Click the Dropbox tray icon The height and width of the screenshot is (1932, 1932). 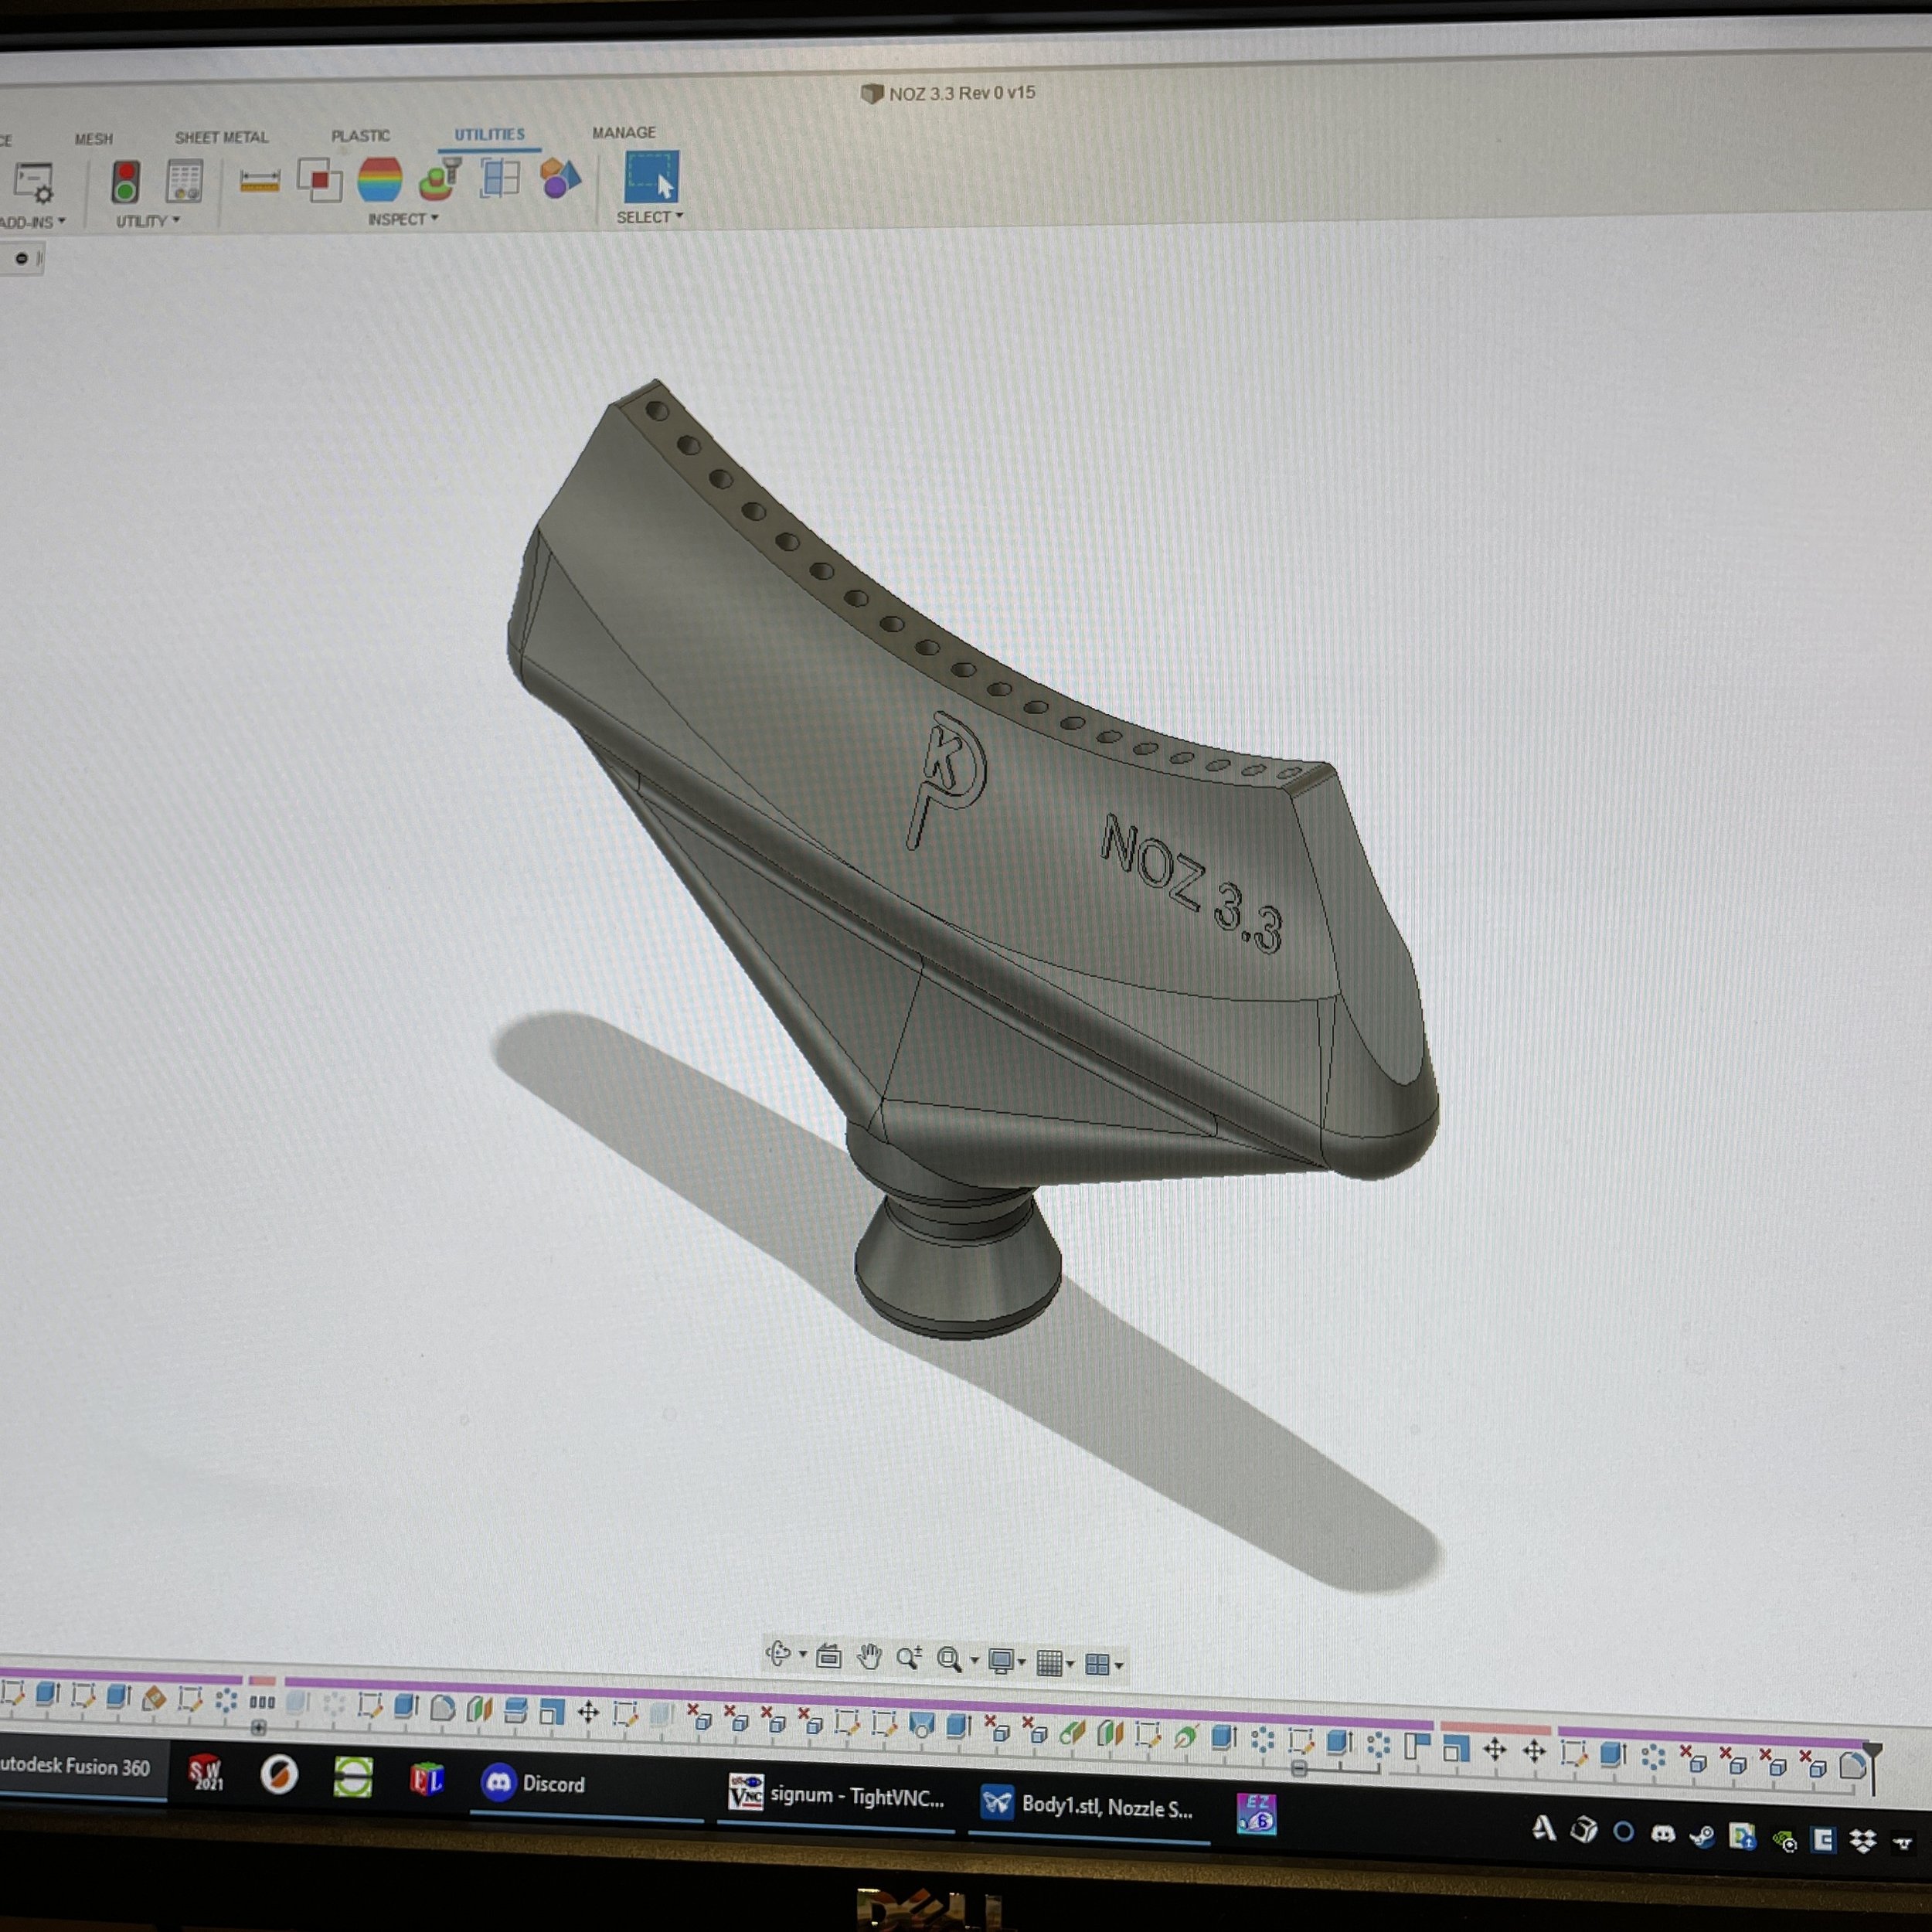[x=1863, y=1840]
